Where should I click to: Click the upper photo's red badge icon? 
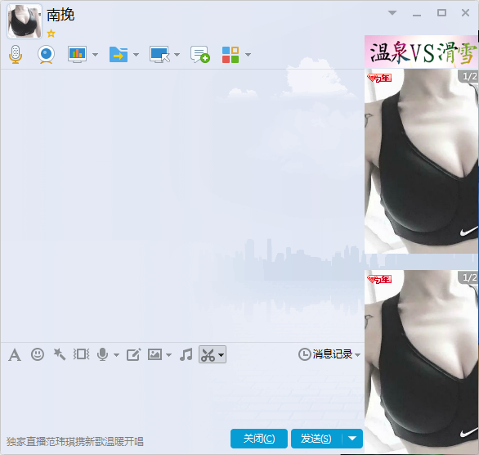pyautogui.click(x=379, y=79)
